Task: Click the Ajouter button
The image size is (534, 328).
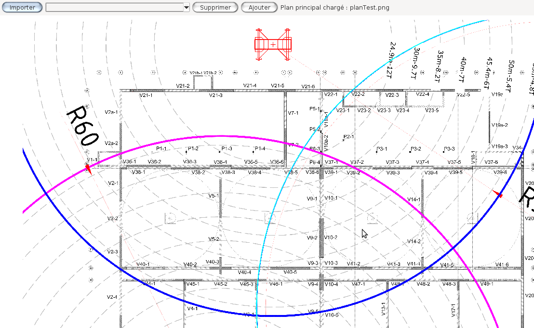Action: (259, 7)
